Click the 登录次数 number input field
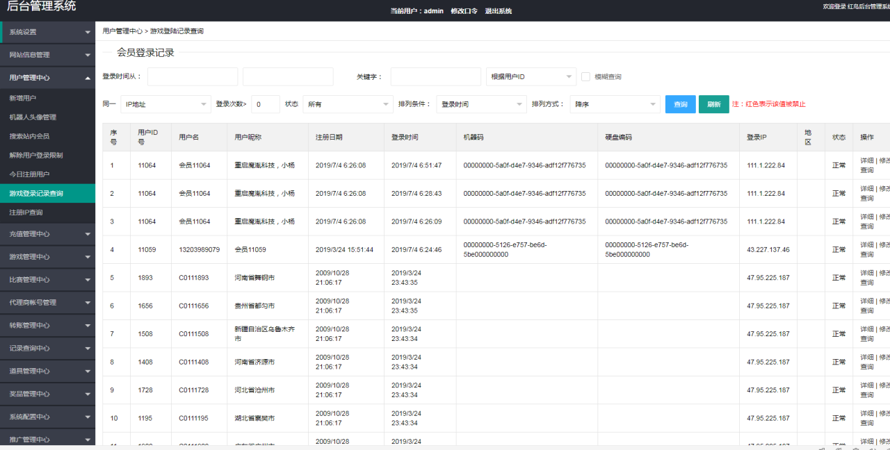Viewport: 890px width, 450px height. click(265, 104)
